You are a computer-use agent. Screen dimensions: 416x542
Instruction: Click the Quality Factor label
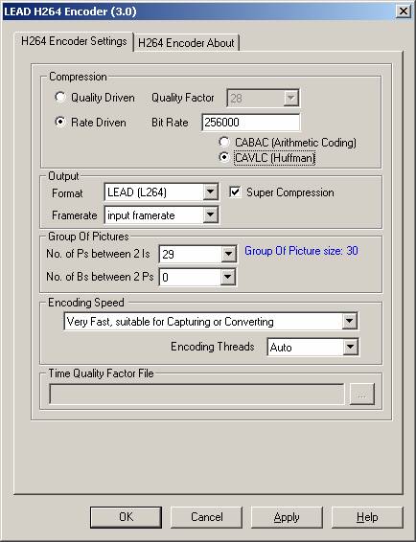pos(183,98)
